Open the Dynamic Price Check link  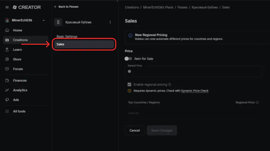(195, 91)
